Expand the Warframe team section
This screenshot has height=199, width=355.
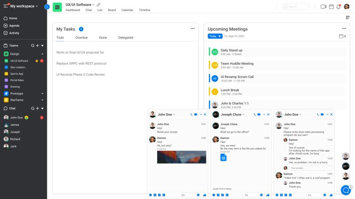point(42,100)
